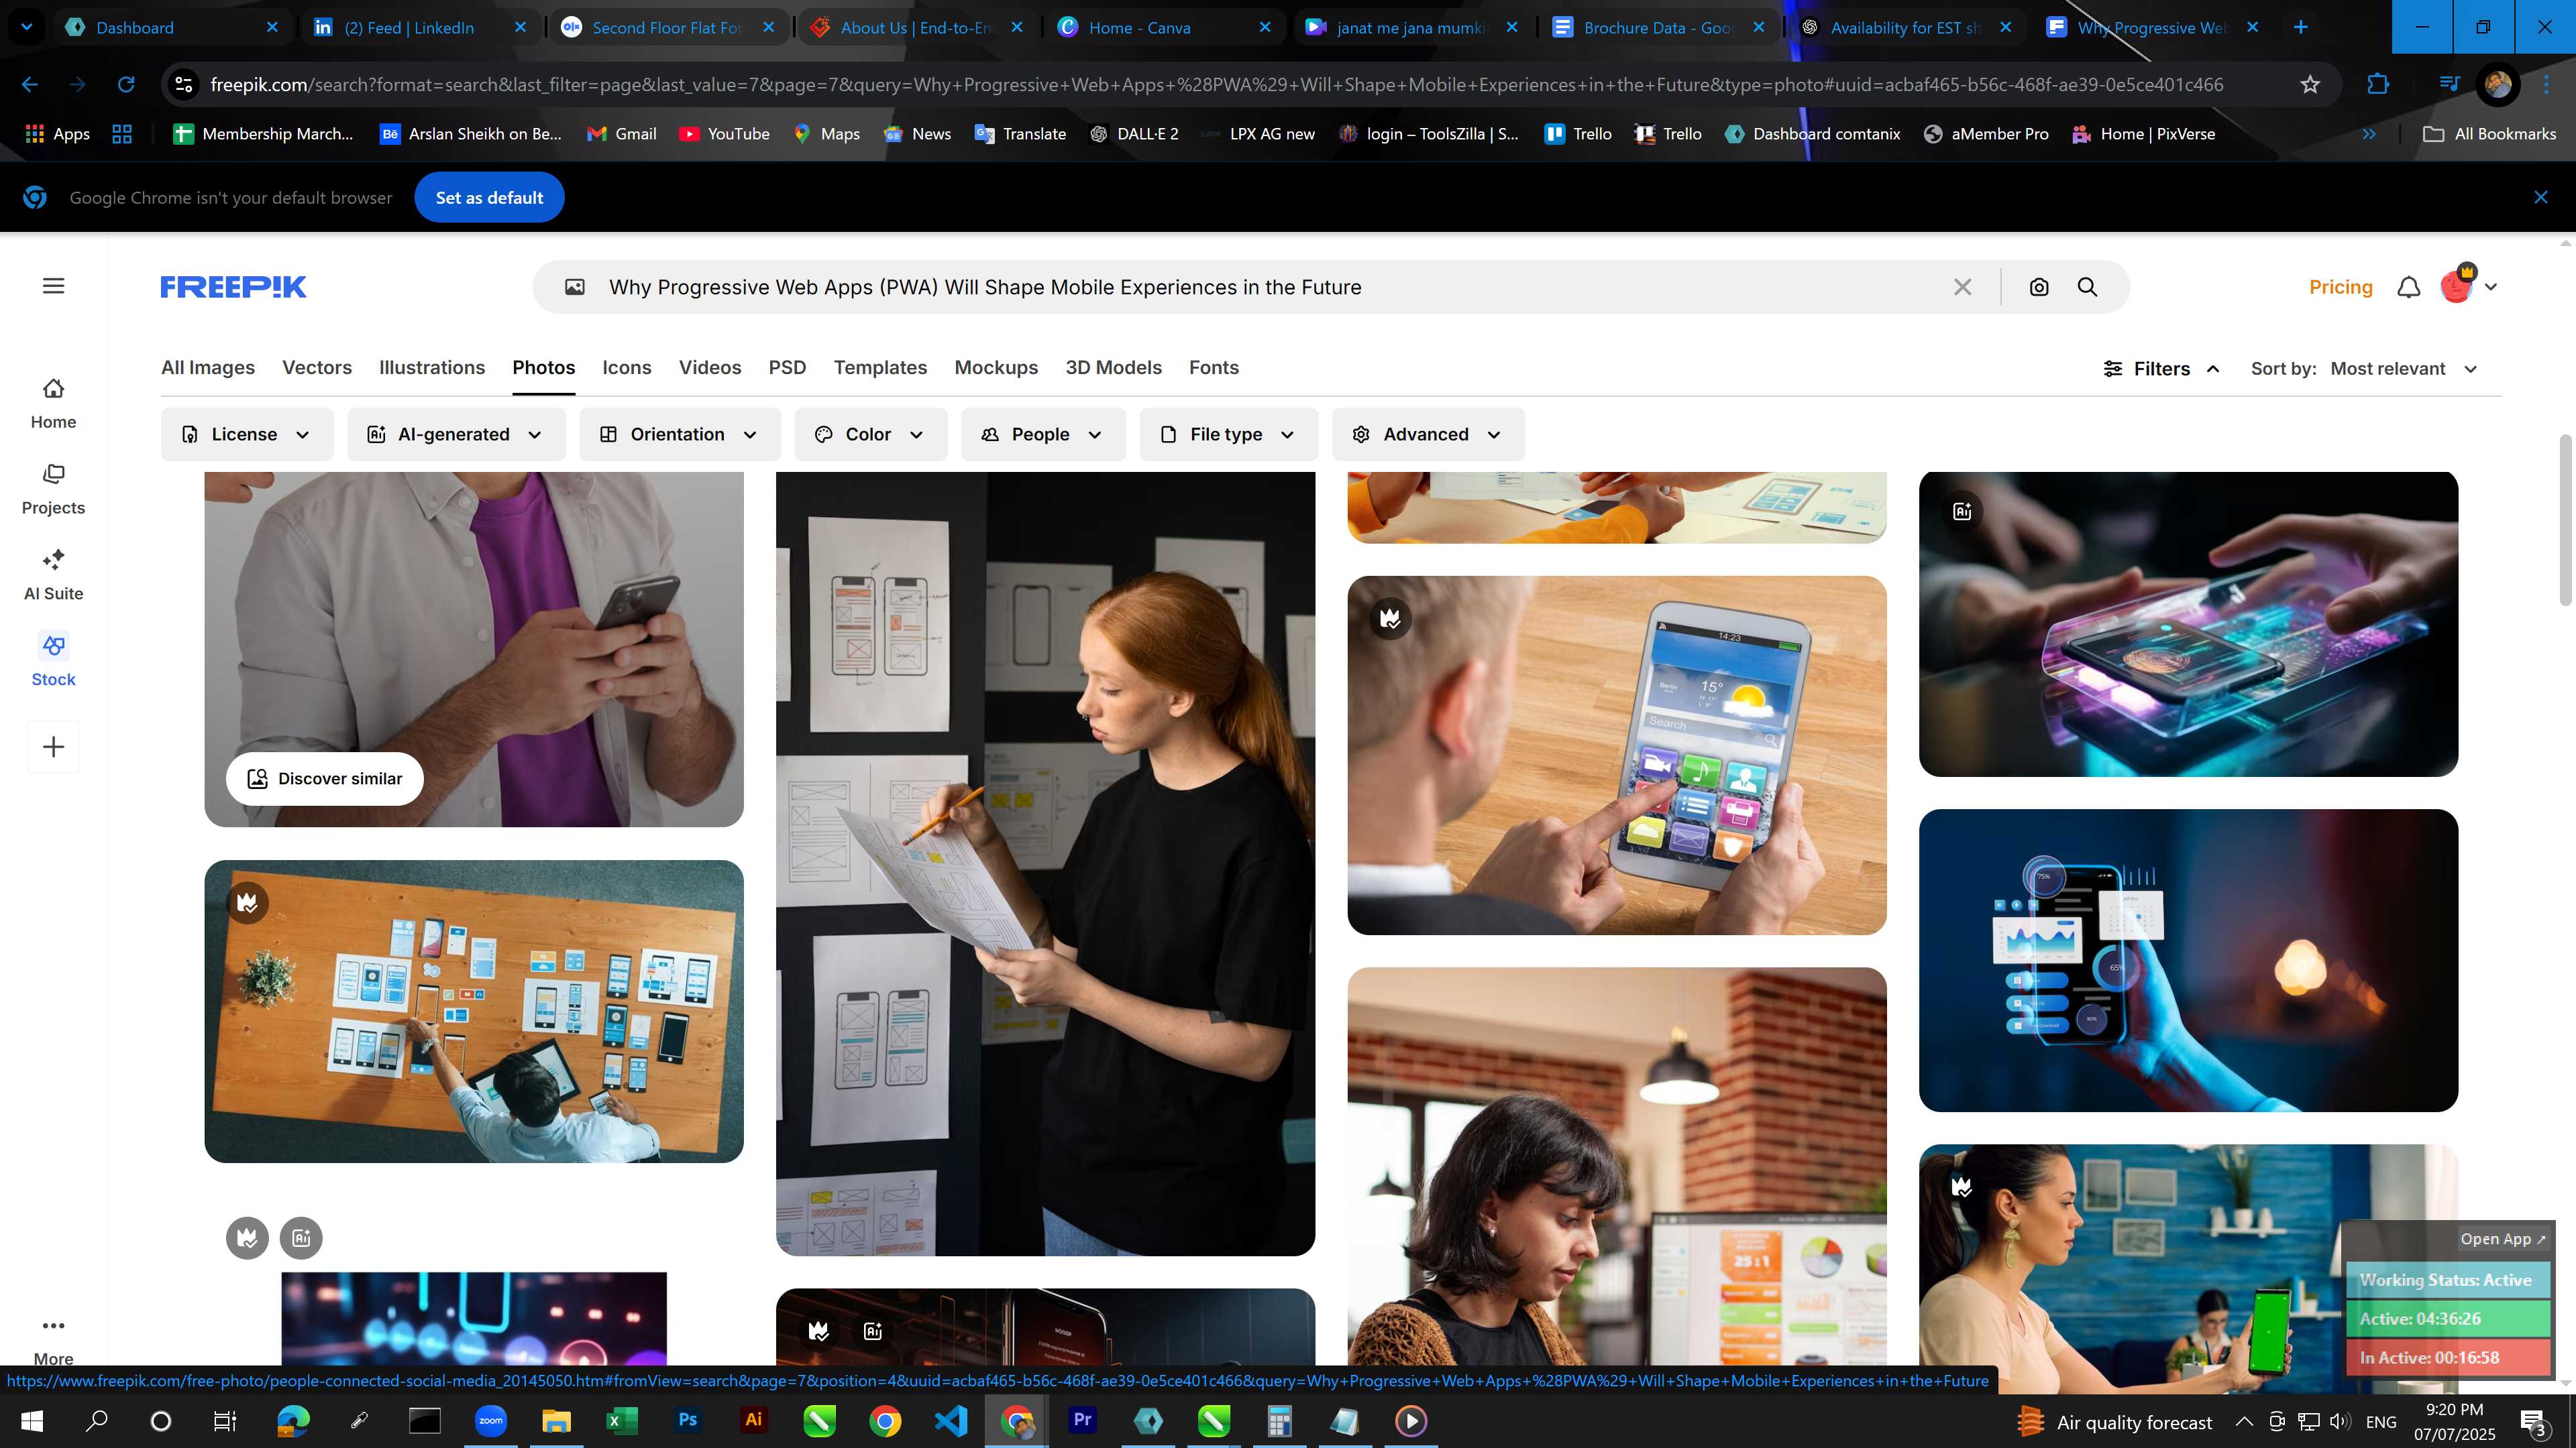Click Set as default button
Screen dimensions: 2576x1448
coord(489,197)
